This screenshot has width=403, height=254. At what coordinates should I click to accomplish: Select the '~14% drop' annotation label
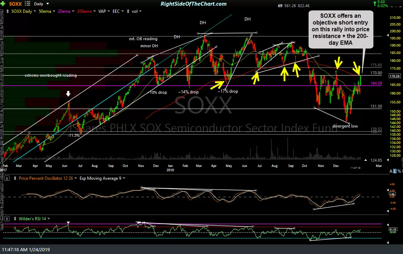point(188,92)
